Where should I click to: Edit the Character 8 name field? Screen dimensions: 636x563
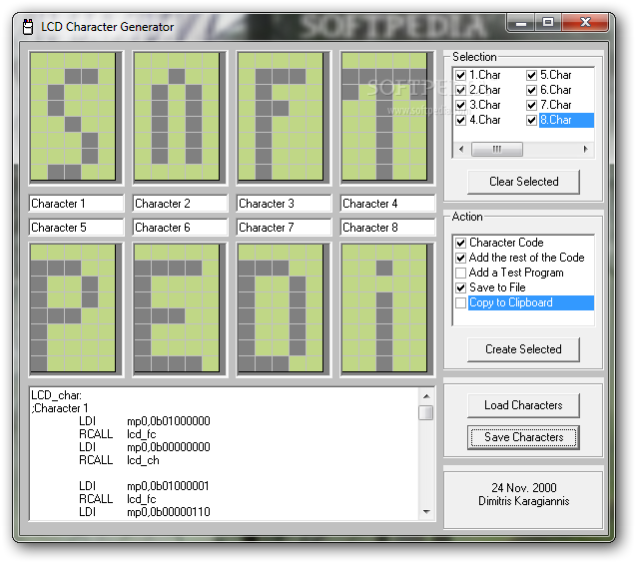[387, 228]
